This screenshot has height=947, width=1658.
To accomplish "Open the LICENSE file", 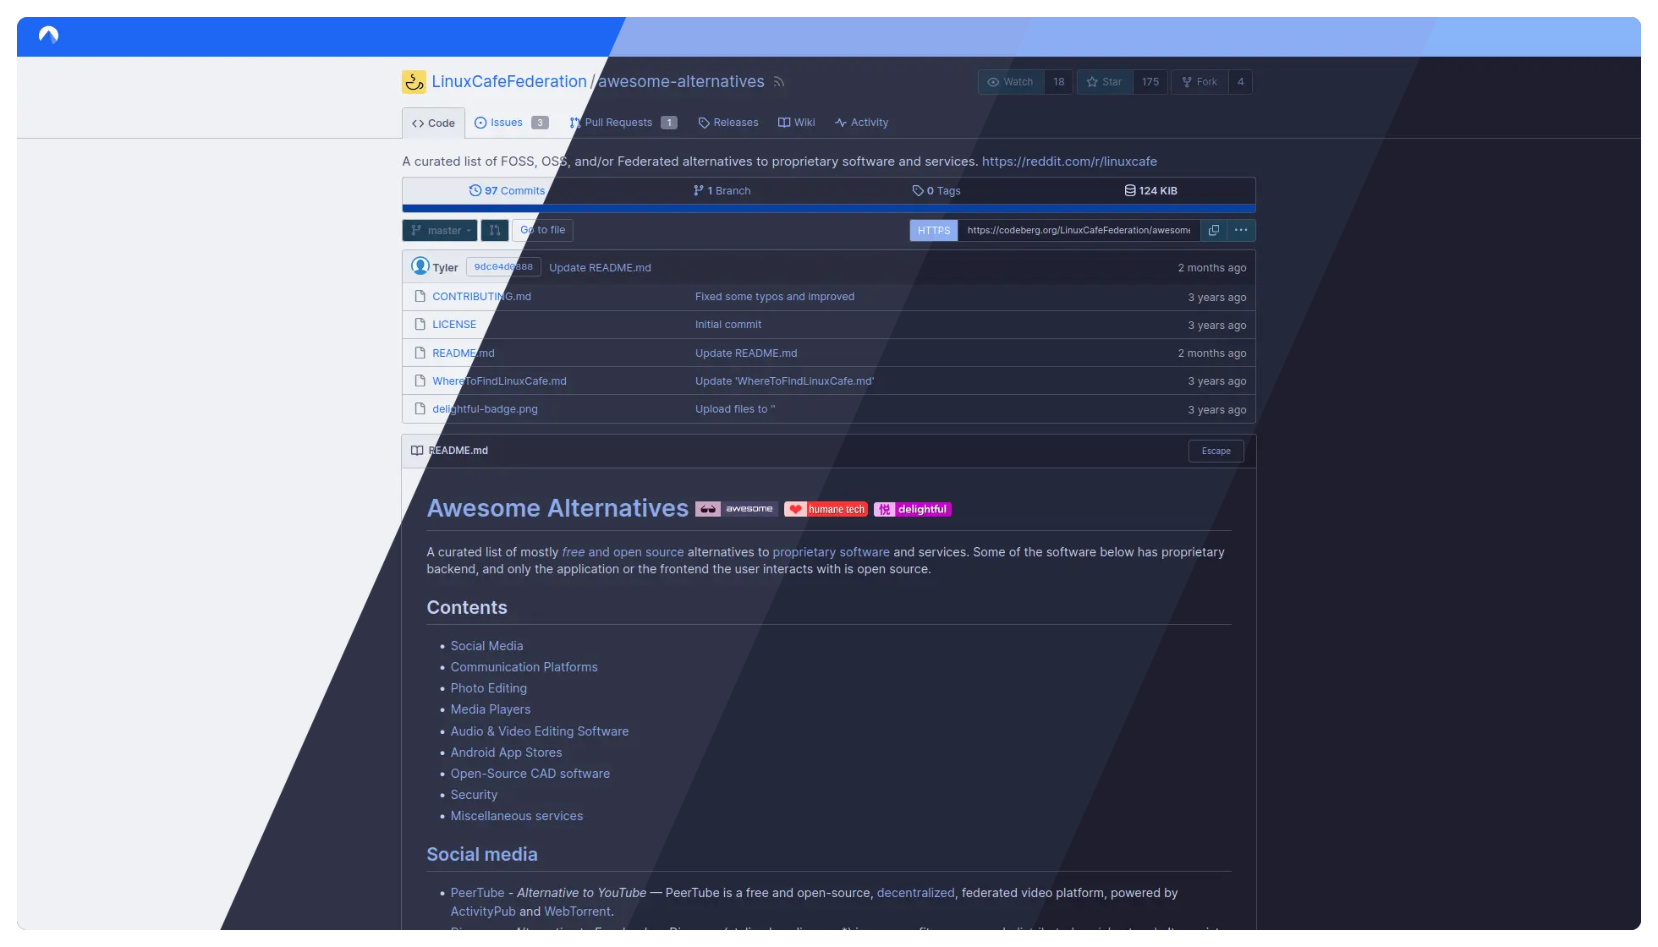I will click(x=454, y=325).
